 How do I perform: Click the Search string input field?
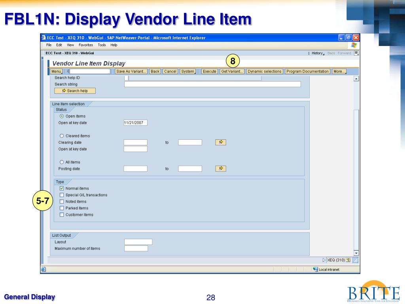(x=212, y=84)
